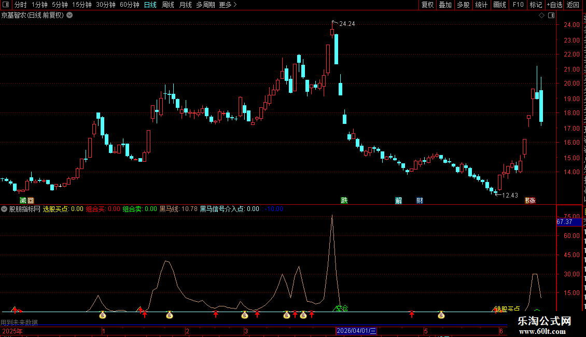586x337 pixels.
Task: Switch to 周线 weekly chart
Action: [x=168, y=5]
